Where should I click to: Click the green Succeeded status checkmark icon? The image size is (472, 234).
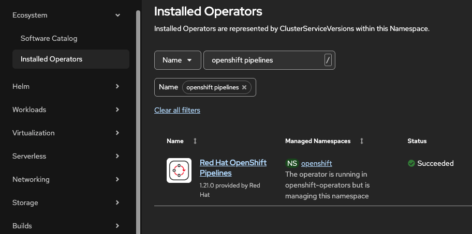pos(411,163)
